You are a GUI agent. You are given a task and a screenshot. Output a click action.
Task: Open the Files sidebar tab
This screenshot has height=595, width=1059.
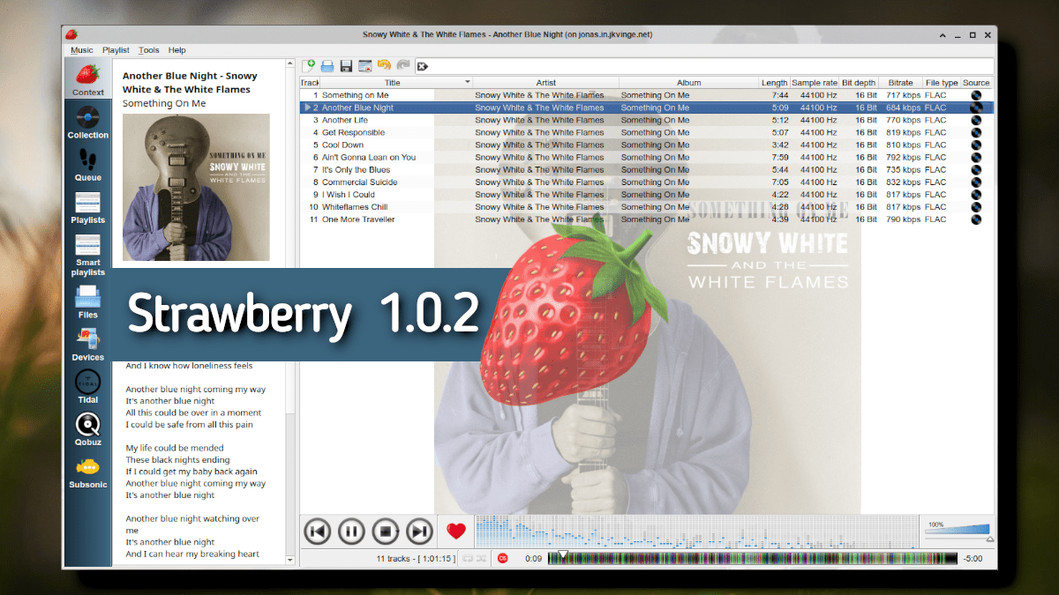pos(87,302)
